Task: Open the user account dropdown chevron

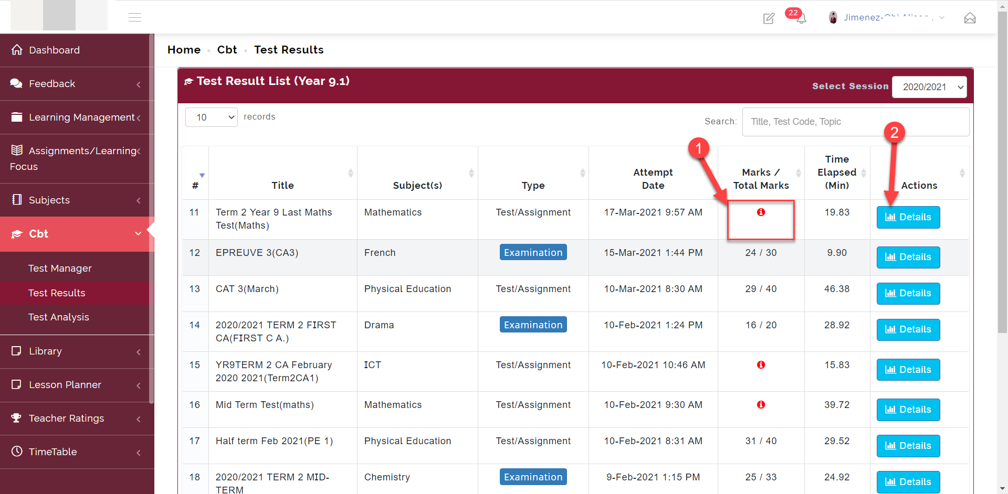Action: click(x=942, y=17)
